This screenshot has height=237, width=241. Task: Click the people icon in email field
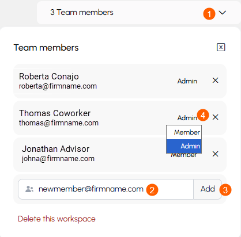[x=29, y=189]
